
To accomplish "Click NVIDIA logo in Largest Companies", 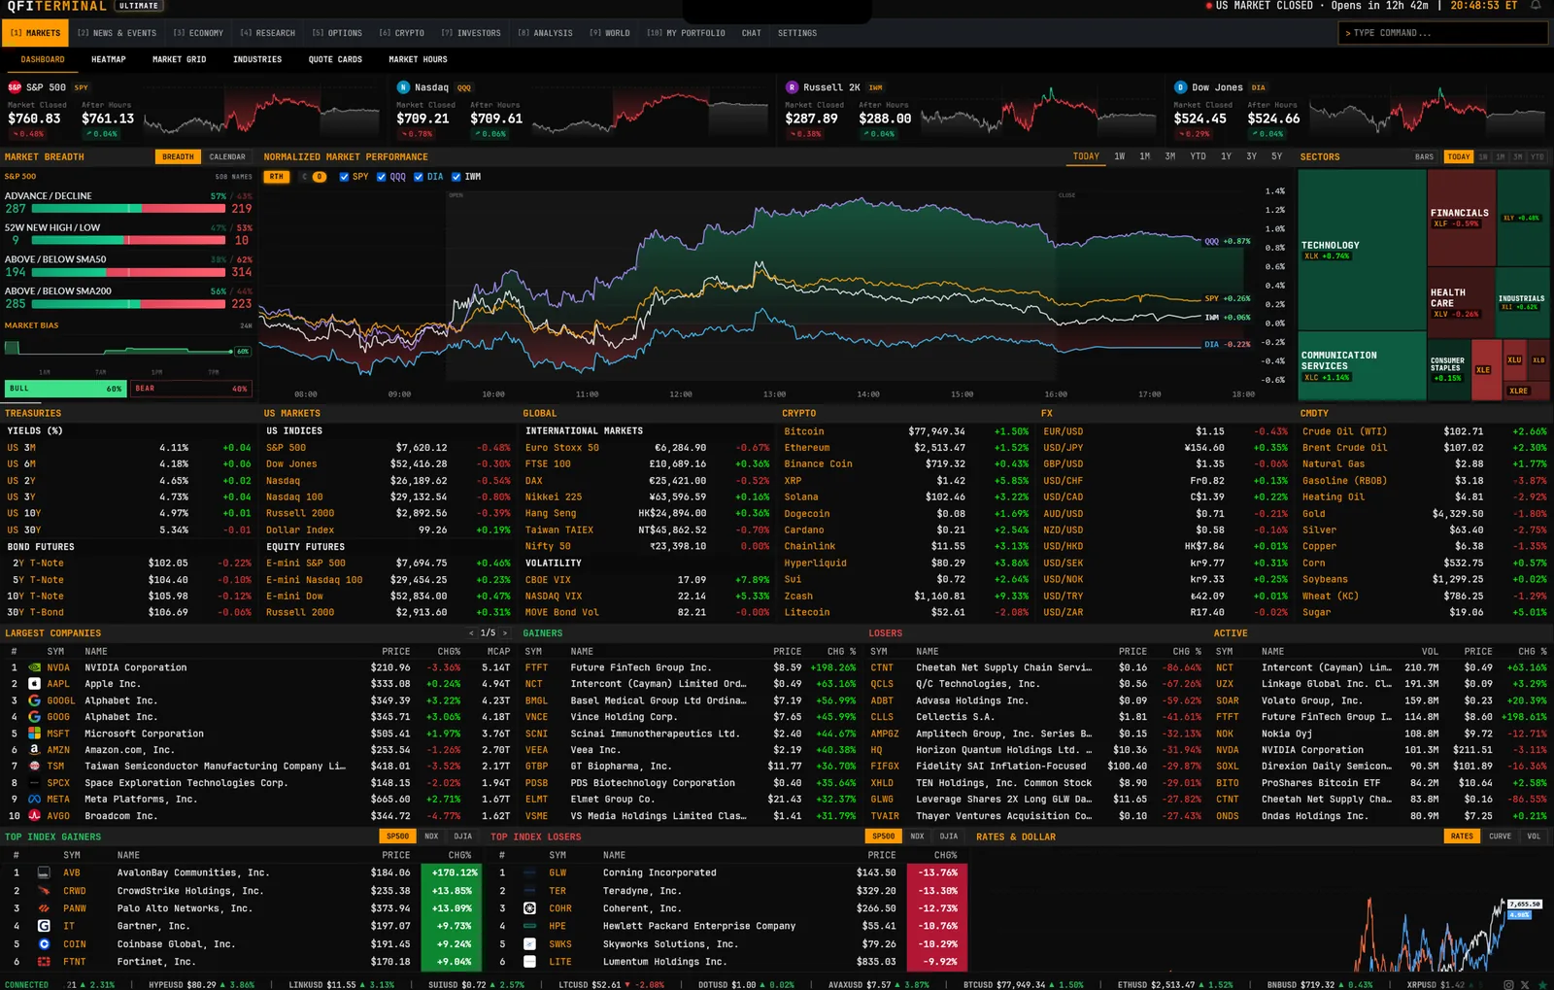I will tap(34, 667).
